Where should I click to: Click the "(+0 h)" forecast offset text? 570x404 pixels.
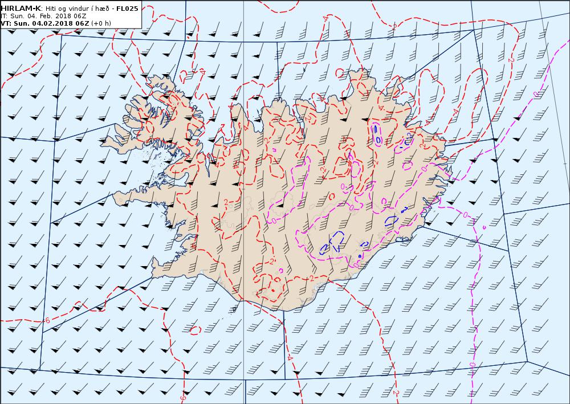pos(101,23)
